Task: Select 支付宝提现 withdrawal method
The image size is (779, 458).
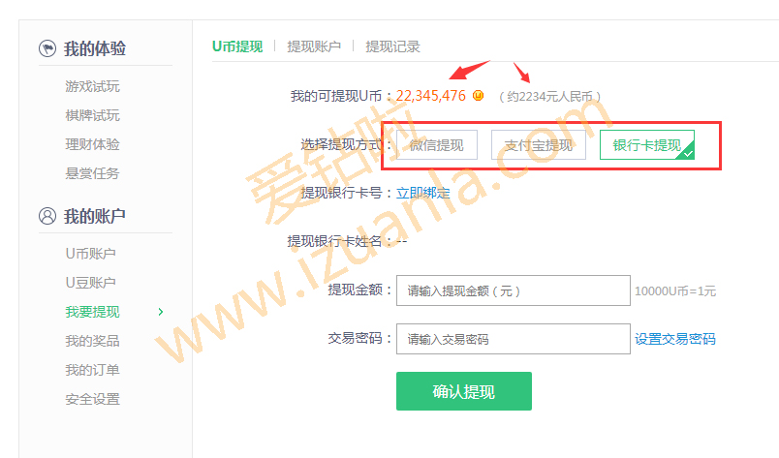Action: click(x=539, y=145)
